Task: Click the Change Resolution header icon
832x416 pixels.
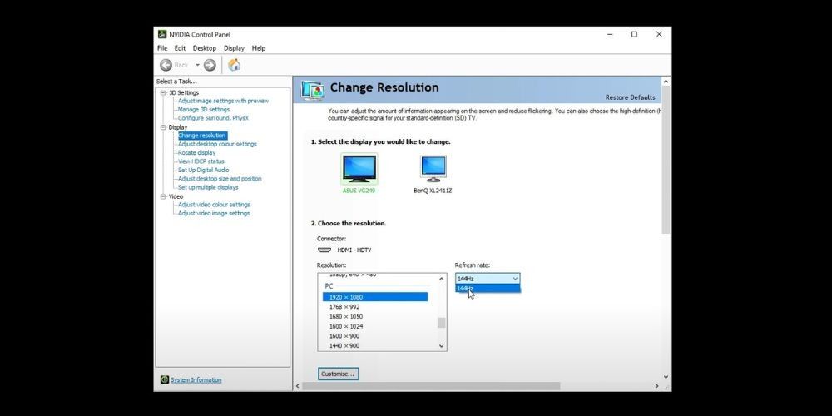Action: tap(313, 89)
